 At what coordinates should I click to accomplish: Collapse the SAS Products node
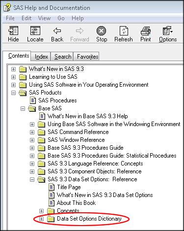tap(13, 93)
